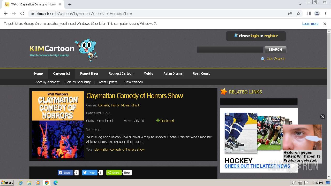Click the browser back arrow

(x=6, y=13)
